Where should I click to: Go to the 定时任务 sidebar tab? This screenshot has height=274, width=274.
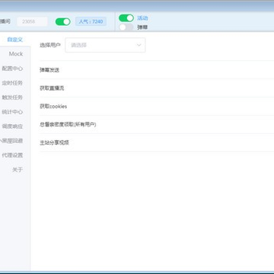coord(13,83)
